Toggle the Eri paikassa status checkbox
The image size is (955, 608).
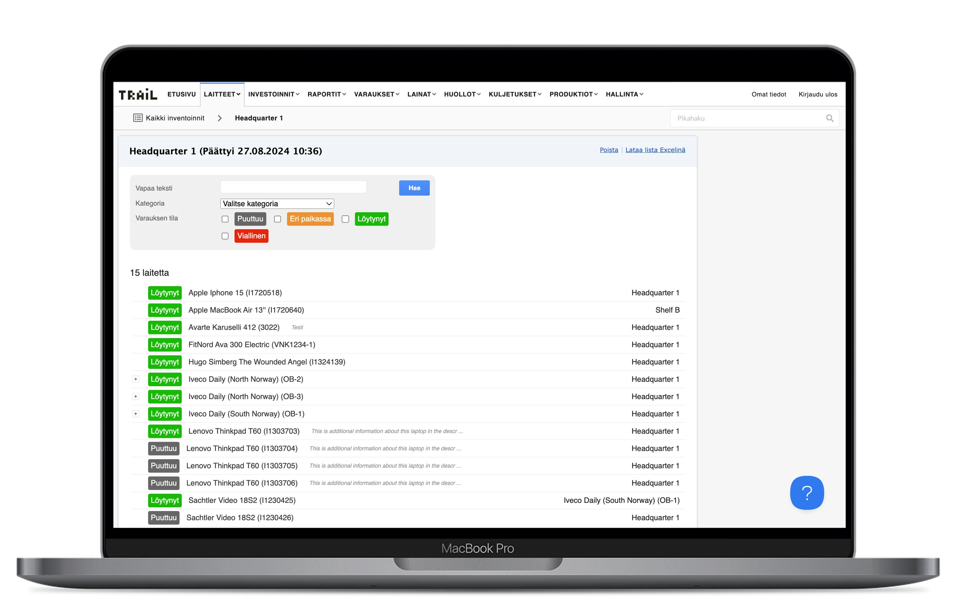tap(277, 219)
